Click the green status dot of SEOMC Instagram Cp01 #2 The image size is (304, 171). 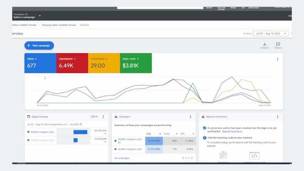(x=115, y=141)
